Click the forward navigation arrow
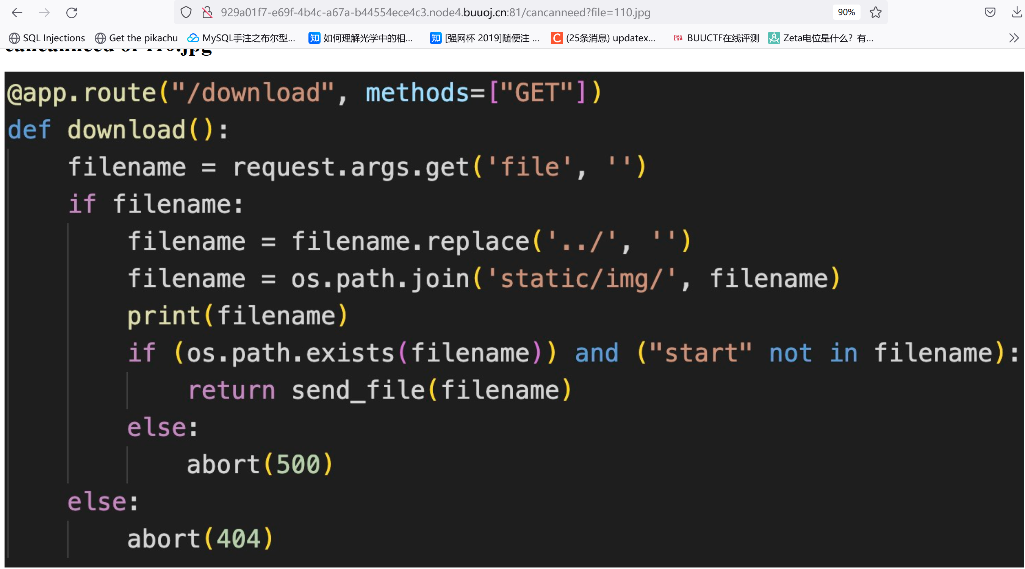Screen dimensions: 1025x569 click(44, 13)
